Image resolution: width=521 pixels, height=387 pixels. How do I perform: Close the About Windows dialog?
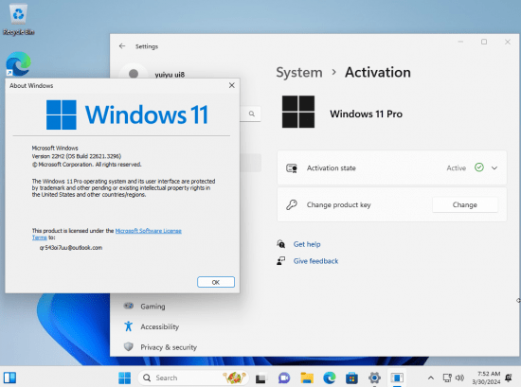(x=231, y=85)
